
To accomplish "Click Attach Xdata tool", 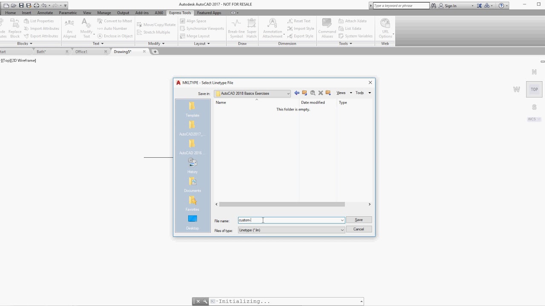I will tap(352, 21).
